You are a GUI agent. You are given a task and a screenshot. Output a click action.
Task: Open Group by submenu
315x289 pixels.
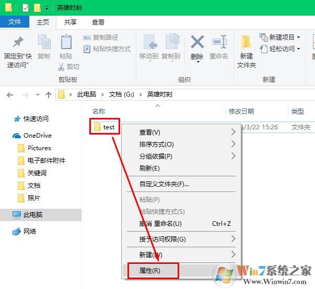coord(181,156)
